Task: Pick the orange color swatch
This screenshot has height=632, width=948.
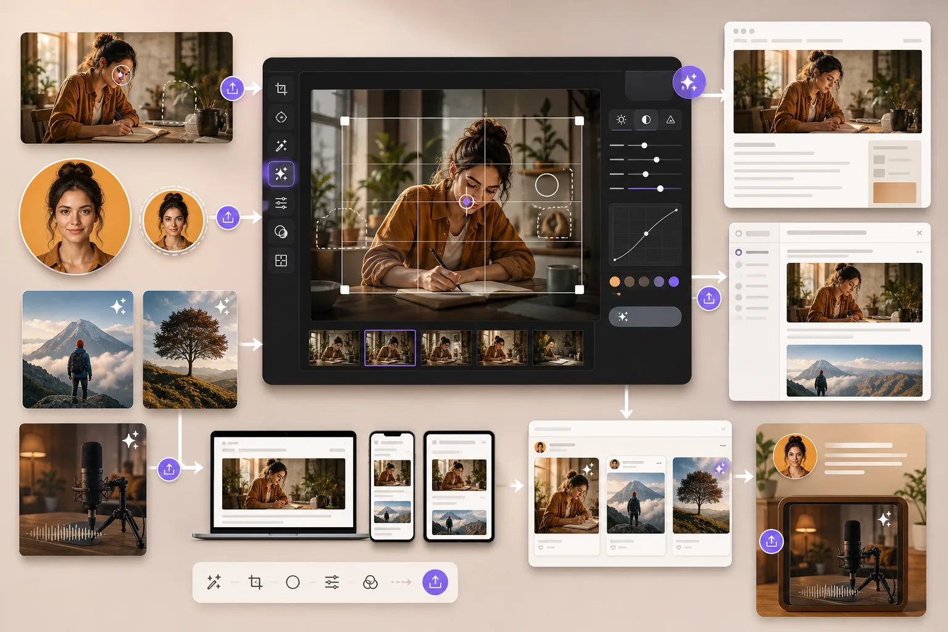Action: (x=615, y=281)
